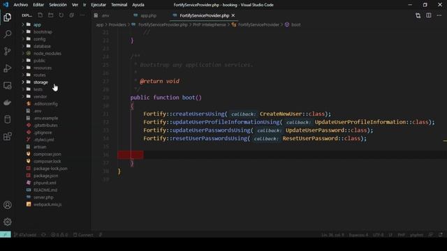Click the sync changes icon in status bar
Viewport: 447px width, 251px height.
(x=43, y=235)
